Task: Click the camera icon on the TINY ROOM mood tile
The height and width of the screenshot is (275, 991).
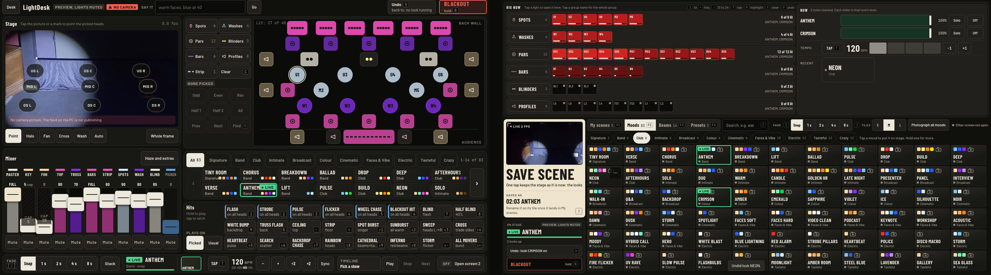Action: point(615,150)
